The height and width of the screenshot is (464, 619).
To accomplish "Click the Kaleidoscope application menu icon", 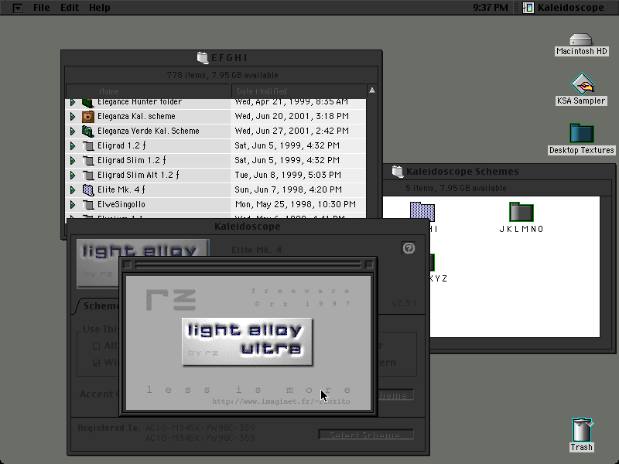I will coord(528,8).
